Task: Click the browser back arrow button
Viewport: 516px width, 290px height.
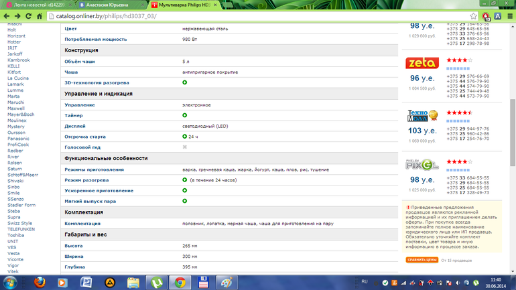Action: tap(8, 15)
